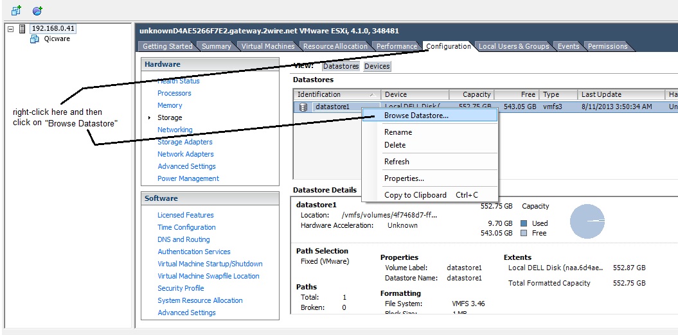Screen dimensions: 678x335
Task: Click the Used legend color box
Action: [x=523, y=223]
